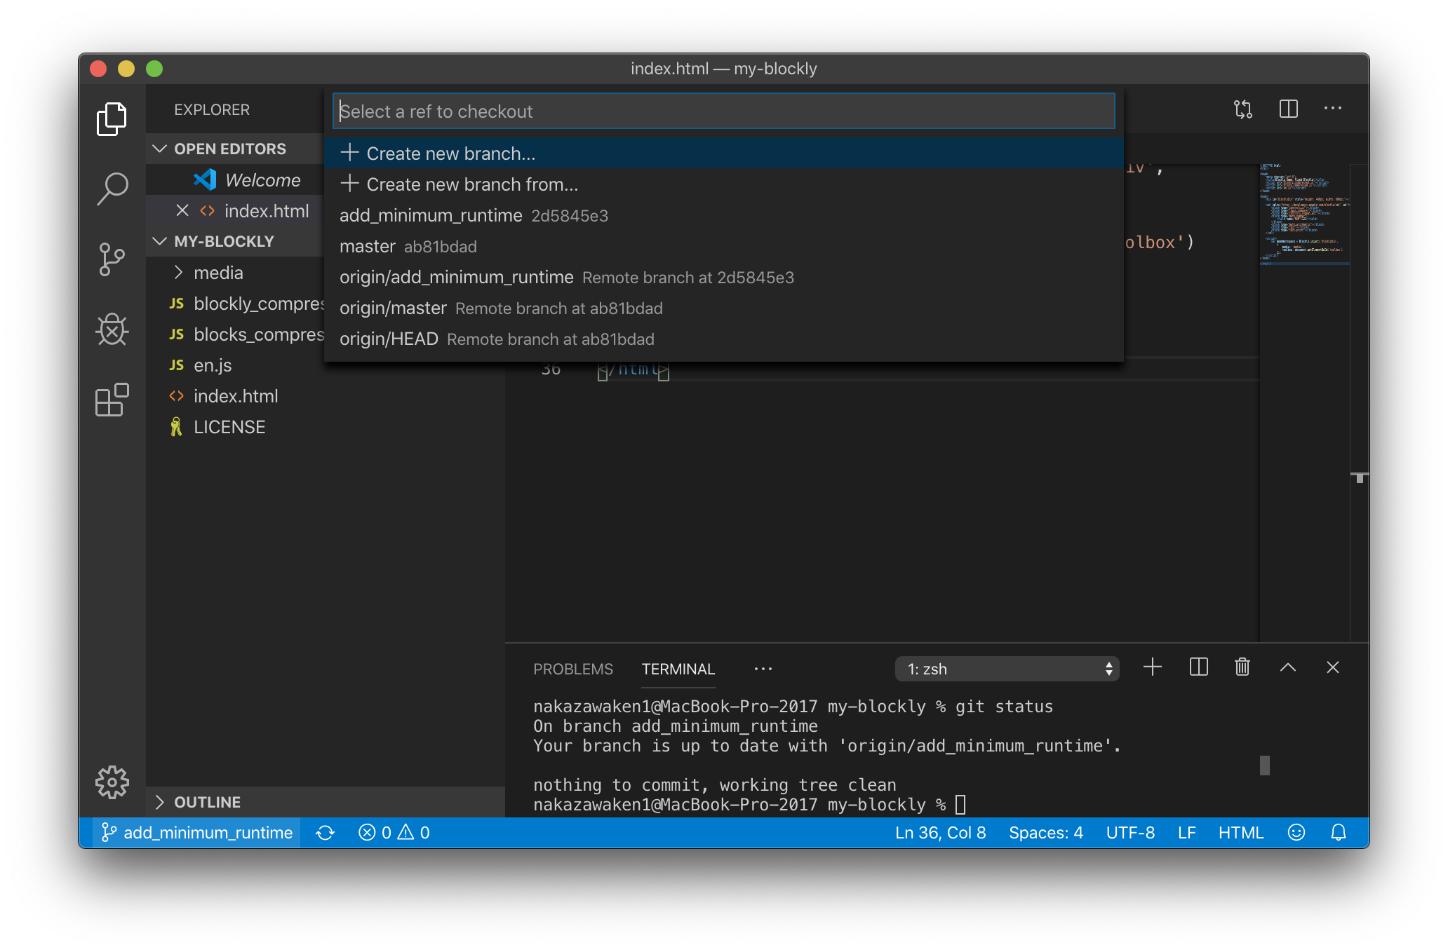The width and height of the screenshot is (1448, 952).
Task: Open notifications via bell icon
Action: click(1339, 833)
